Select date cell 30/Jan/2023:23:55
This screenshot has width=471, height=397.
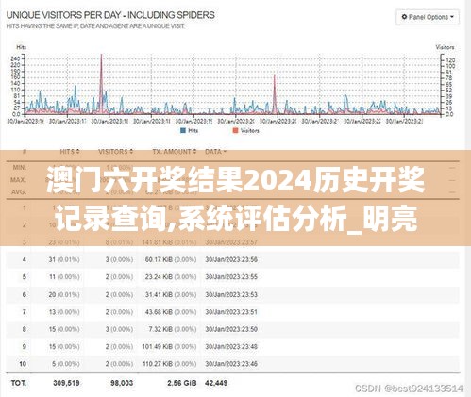tap(231, 277)
